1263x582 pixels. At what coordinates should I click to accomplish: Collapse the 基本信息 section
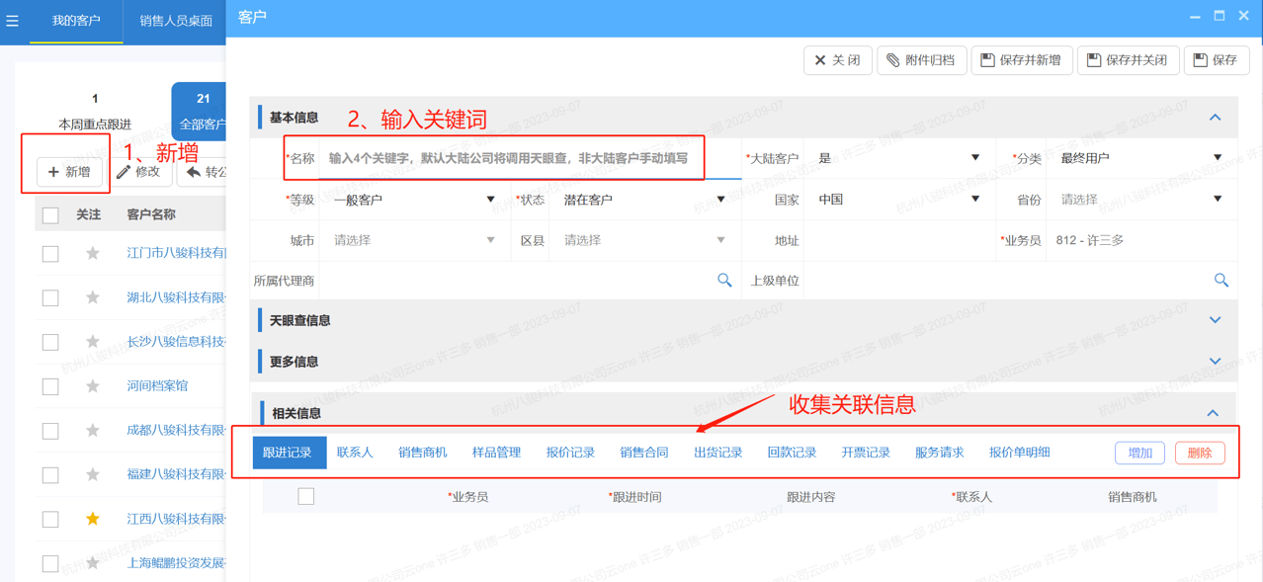tap(1215, 116)
